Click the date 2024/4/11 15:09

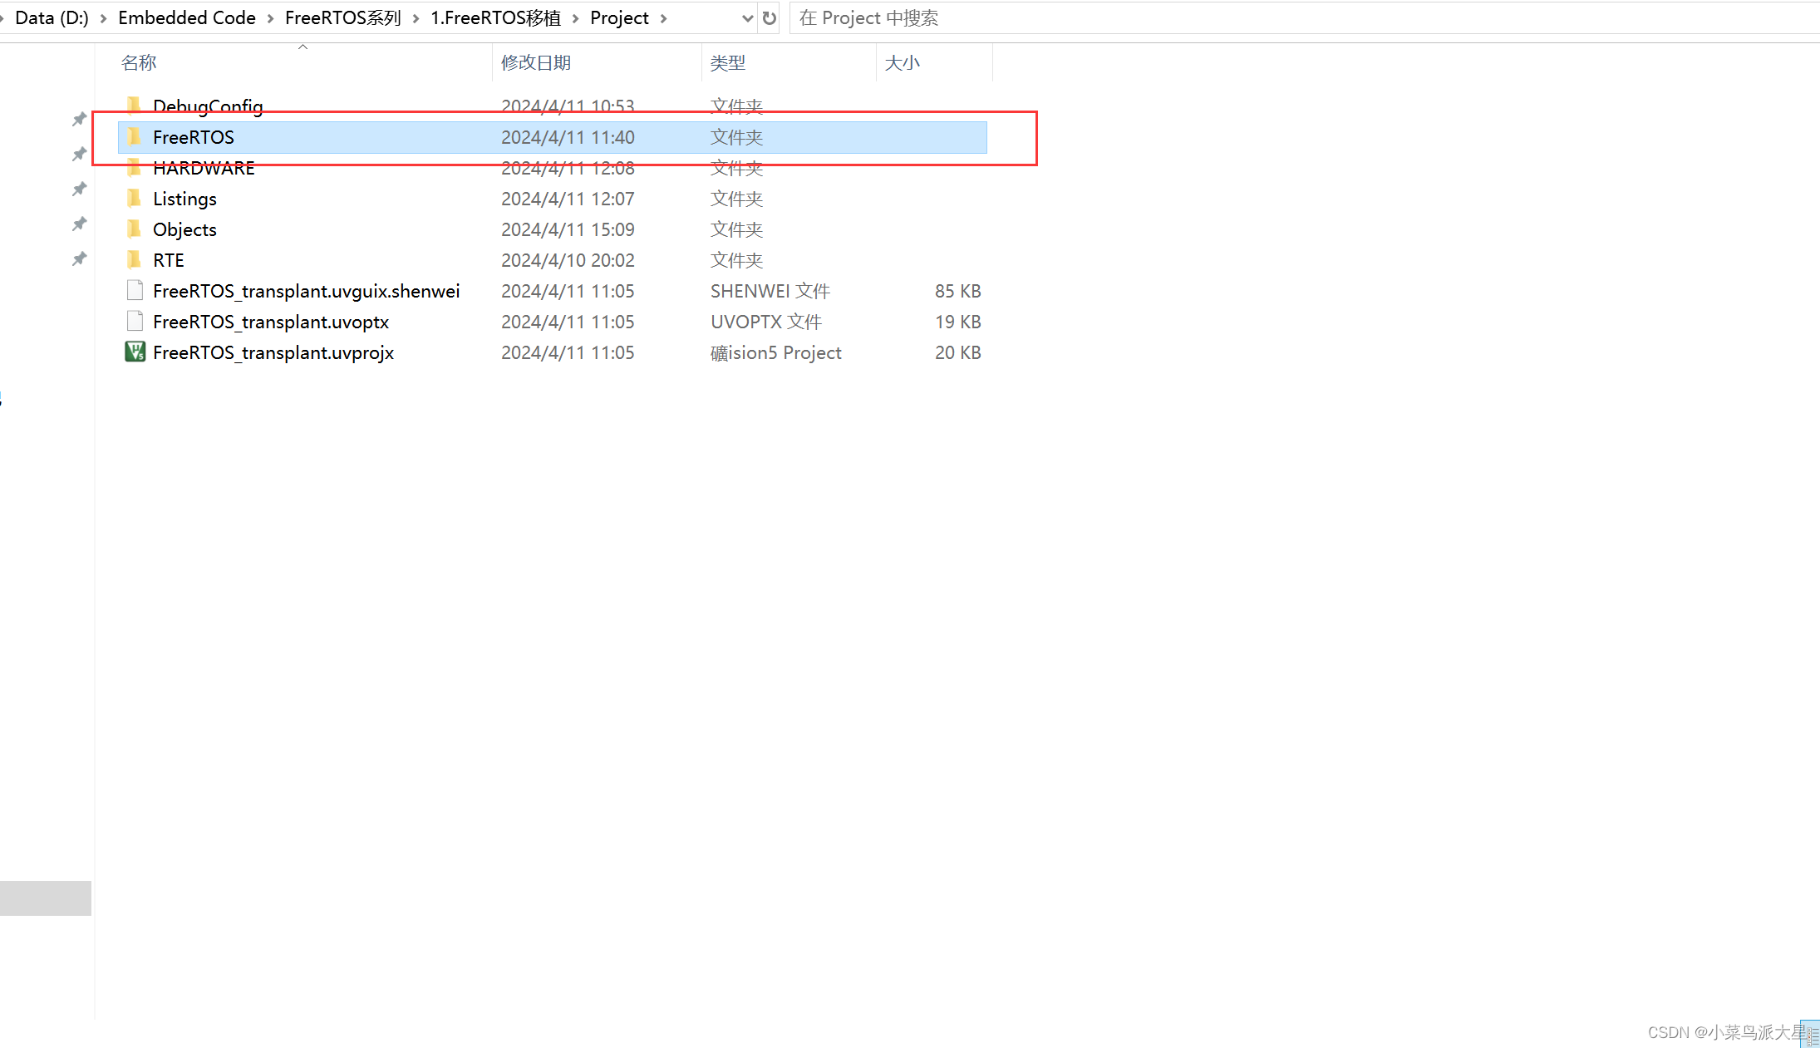(568, 229)
